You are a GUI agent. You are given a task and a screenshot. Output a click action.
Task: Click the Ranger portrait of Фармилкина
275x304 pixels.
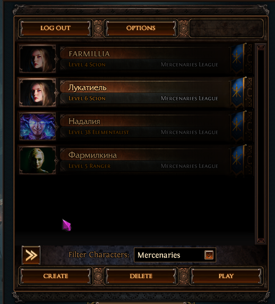coord(38,160)
